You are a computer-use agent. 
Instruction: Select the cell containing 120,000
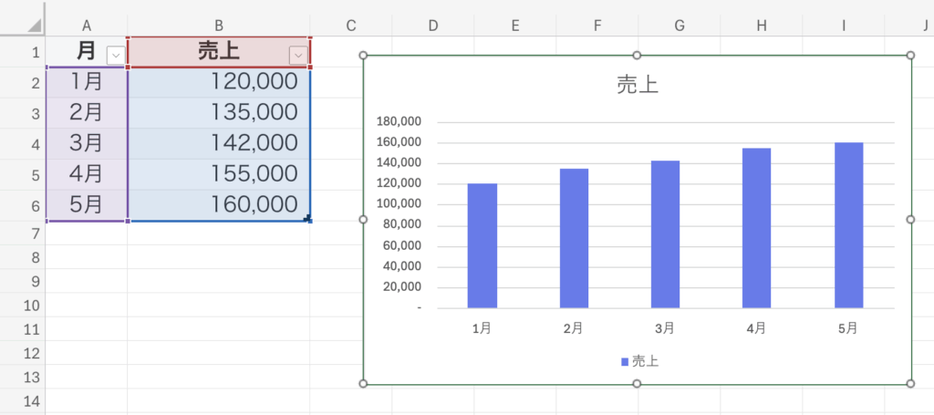pyautogui.click(x=219, y=82)
